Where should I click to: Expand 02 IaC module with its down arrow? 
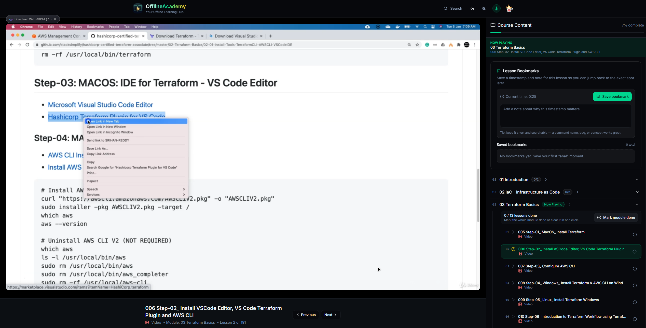pos(637,192)
